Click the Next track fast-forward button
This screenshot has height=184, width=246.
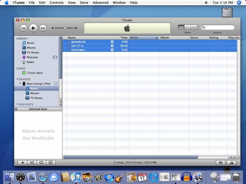point(43,28)
